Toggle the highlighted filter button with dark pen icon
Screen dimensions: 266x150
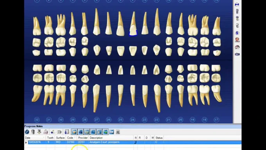81,132
